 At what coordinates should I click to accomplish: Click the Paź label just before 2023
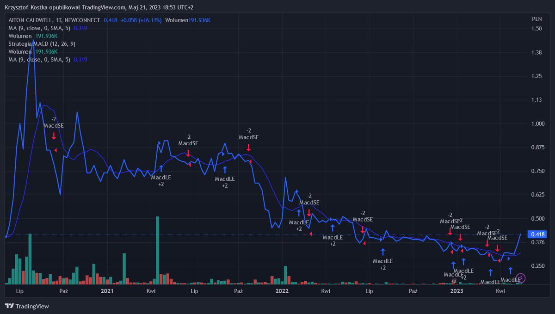[413, 291]
